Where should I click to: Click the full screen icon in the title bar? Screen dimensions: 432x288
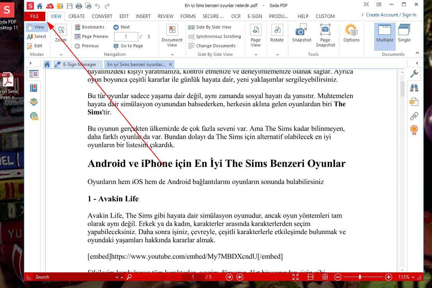click(366, 4)
